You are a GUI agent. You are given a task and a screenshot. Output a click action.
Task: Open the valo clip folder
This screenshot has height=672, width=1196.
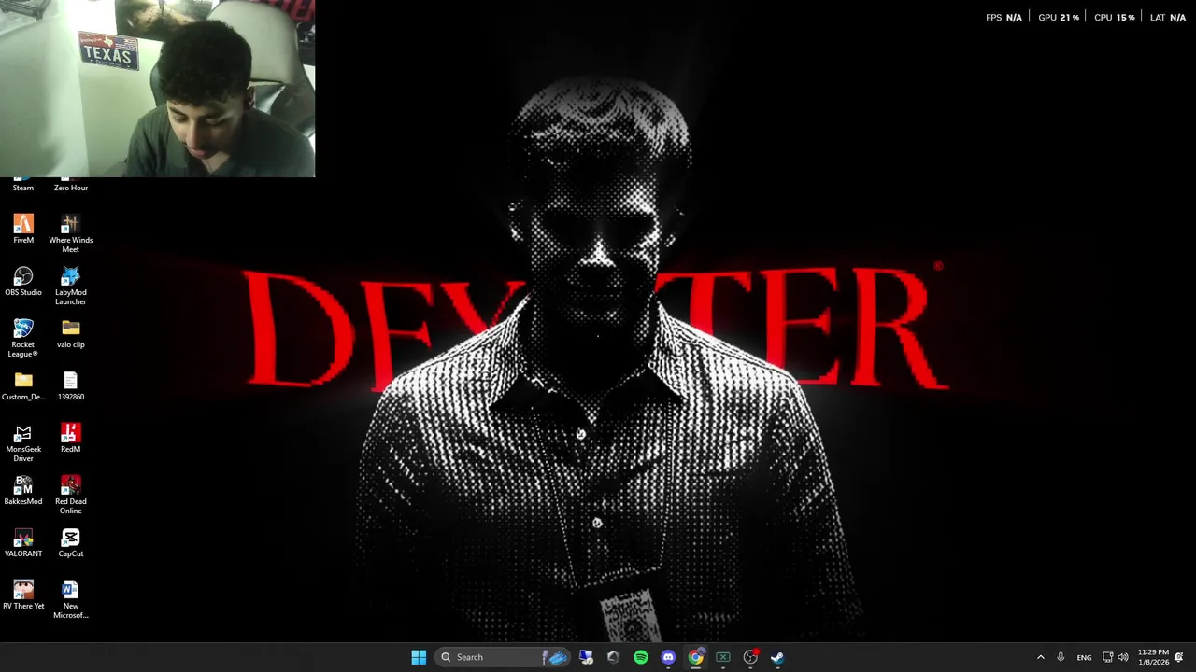coord(71,334)
